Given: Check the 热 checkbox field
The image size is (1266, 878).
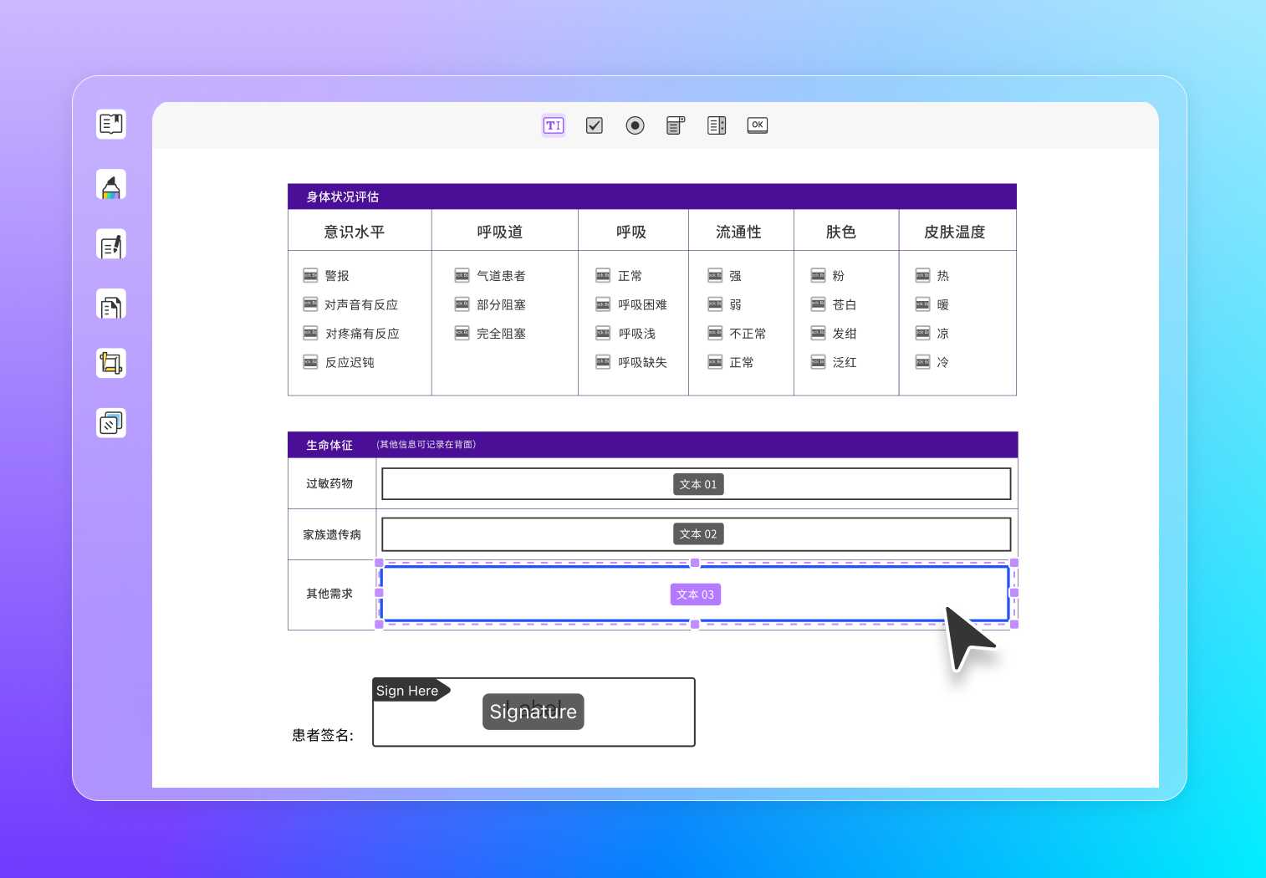Looking at the screenshot, I should (922, 275).
